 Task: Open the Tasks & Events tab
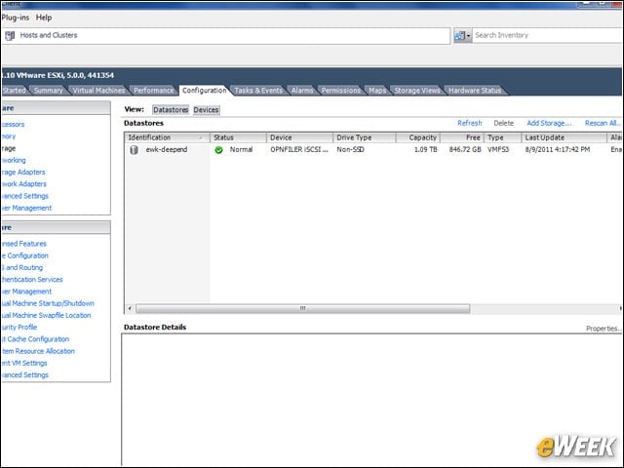258,91
